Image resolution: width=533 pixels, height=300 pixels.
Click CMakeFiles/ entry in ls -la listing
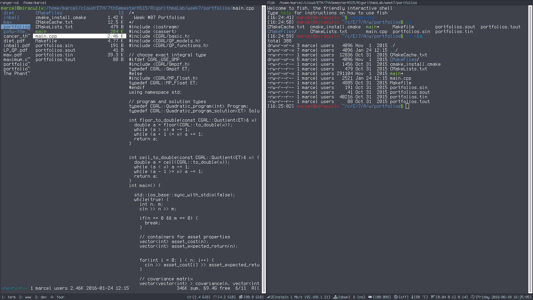pos(404,59)
